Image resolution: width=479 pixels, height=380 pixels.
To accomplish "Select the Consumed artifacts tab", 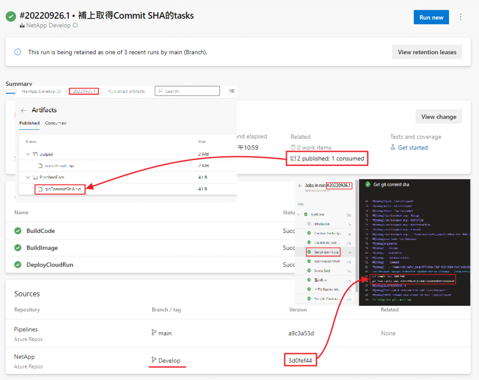I will pyautogui.click(x=56, y=123).
